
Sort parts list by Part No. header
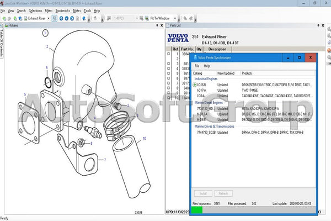(x=187, y=49)
